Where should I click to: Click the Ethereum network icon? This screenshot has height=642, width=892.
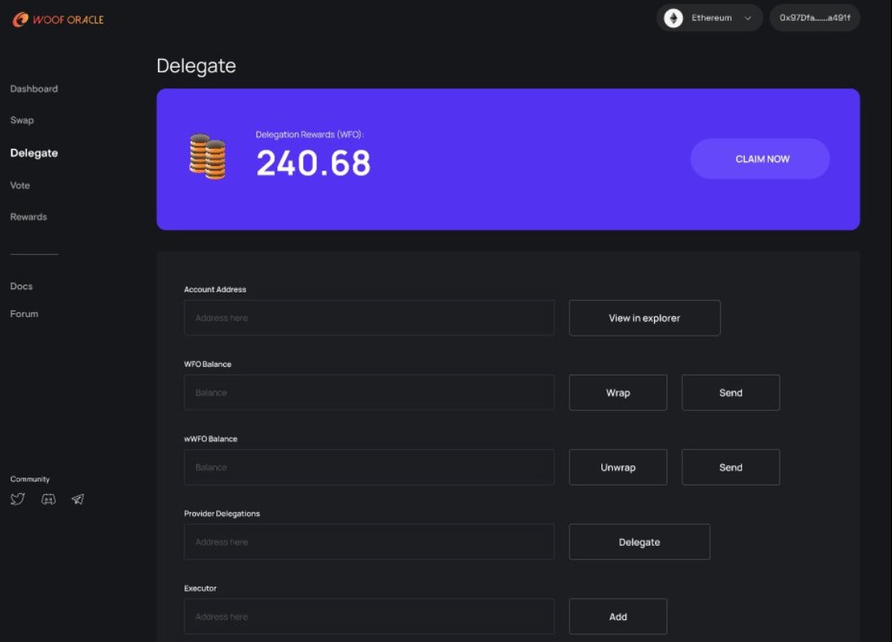673,18
